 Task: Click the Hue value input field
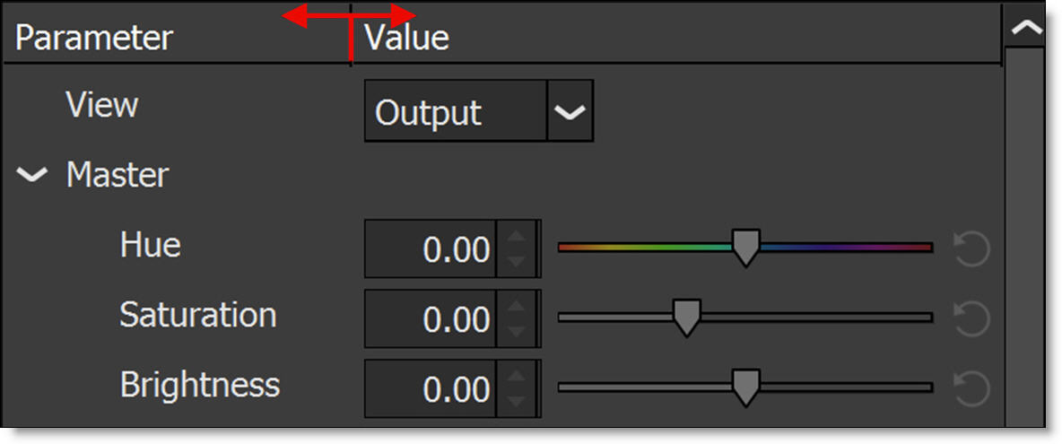click(x=431, y=249)
